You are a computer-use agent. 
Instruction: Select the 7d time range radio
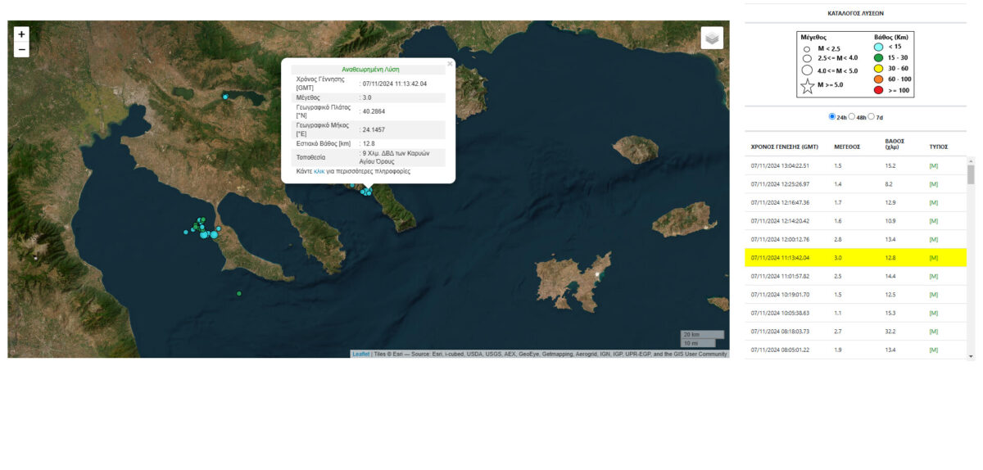tap(871, 117)
